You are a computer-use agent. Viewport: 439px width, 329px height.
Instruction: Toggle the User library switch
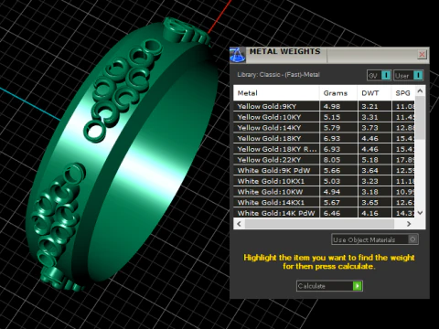409,75
